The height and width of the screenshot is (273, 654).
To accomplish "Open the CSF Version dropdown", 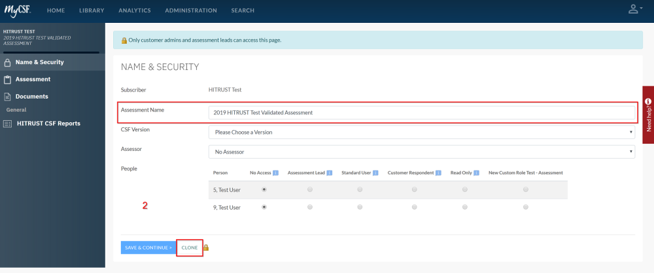I will point(421,132).
